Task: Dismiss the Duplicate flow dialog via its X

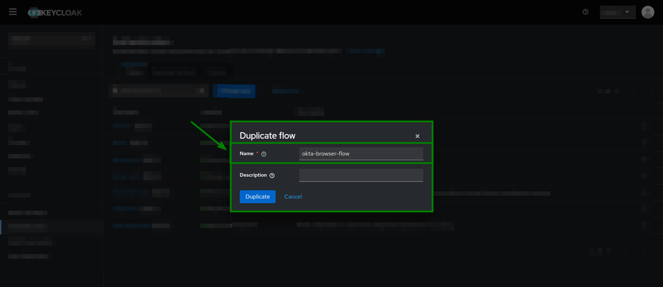Action: click(x=417, y=135)
